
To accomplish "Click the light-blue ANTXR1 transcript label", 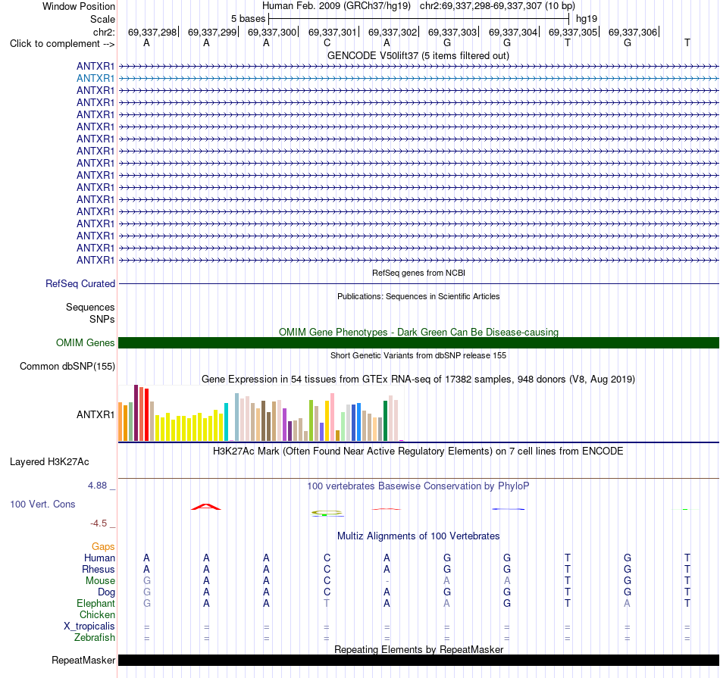I will coord(95,79).
